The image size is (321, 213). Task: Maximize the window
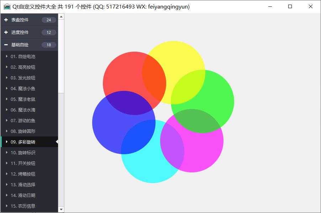click(290, 6)
